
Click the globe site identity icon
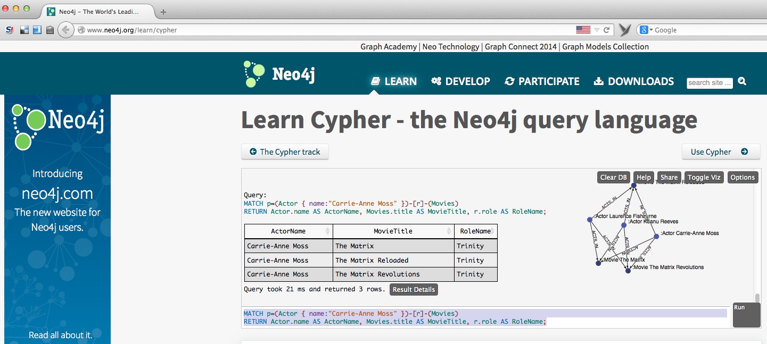(81, 30)
